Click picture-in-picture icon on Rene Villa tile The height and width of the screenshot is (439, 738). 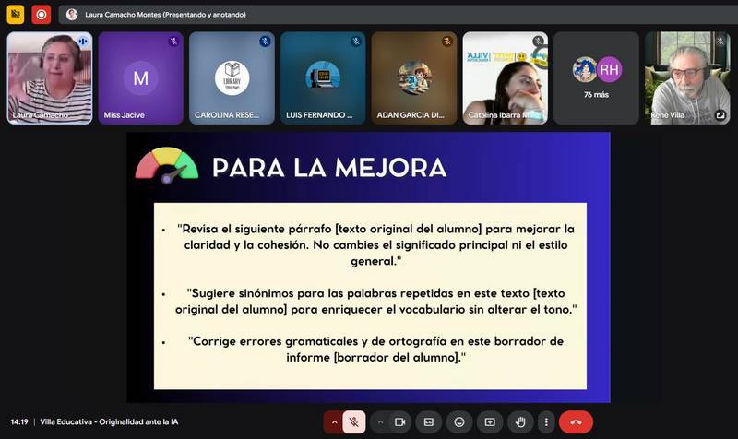[720, 115]
